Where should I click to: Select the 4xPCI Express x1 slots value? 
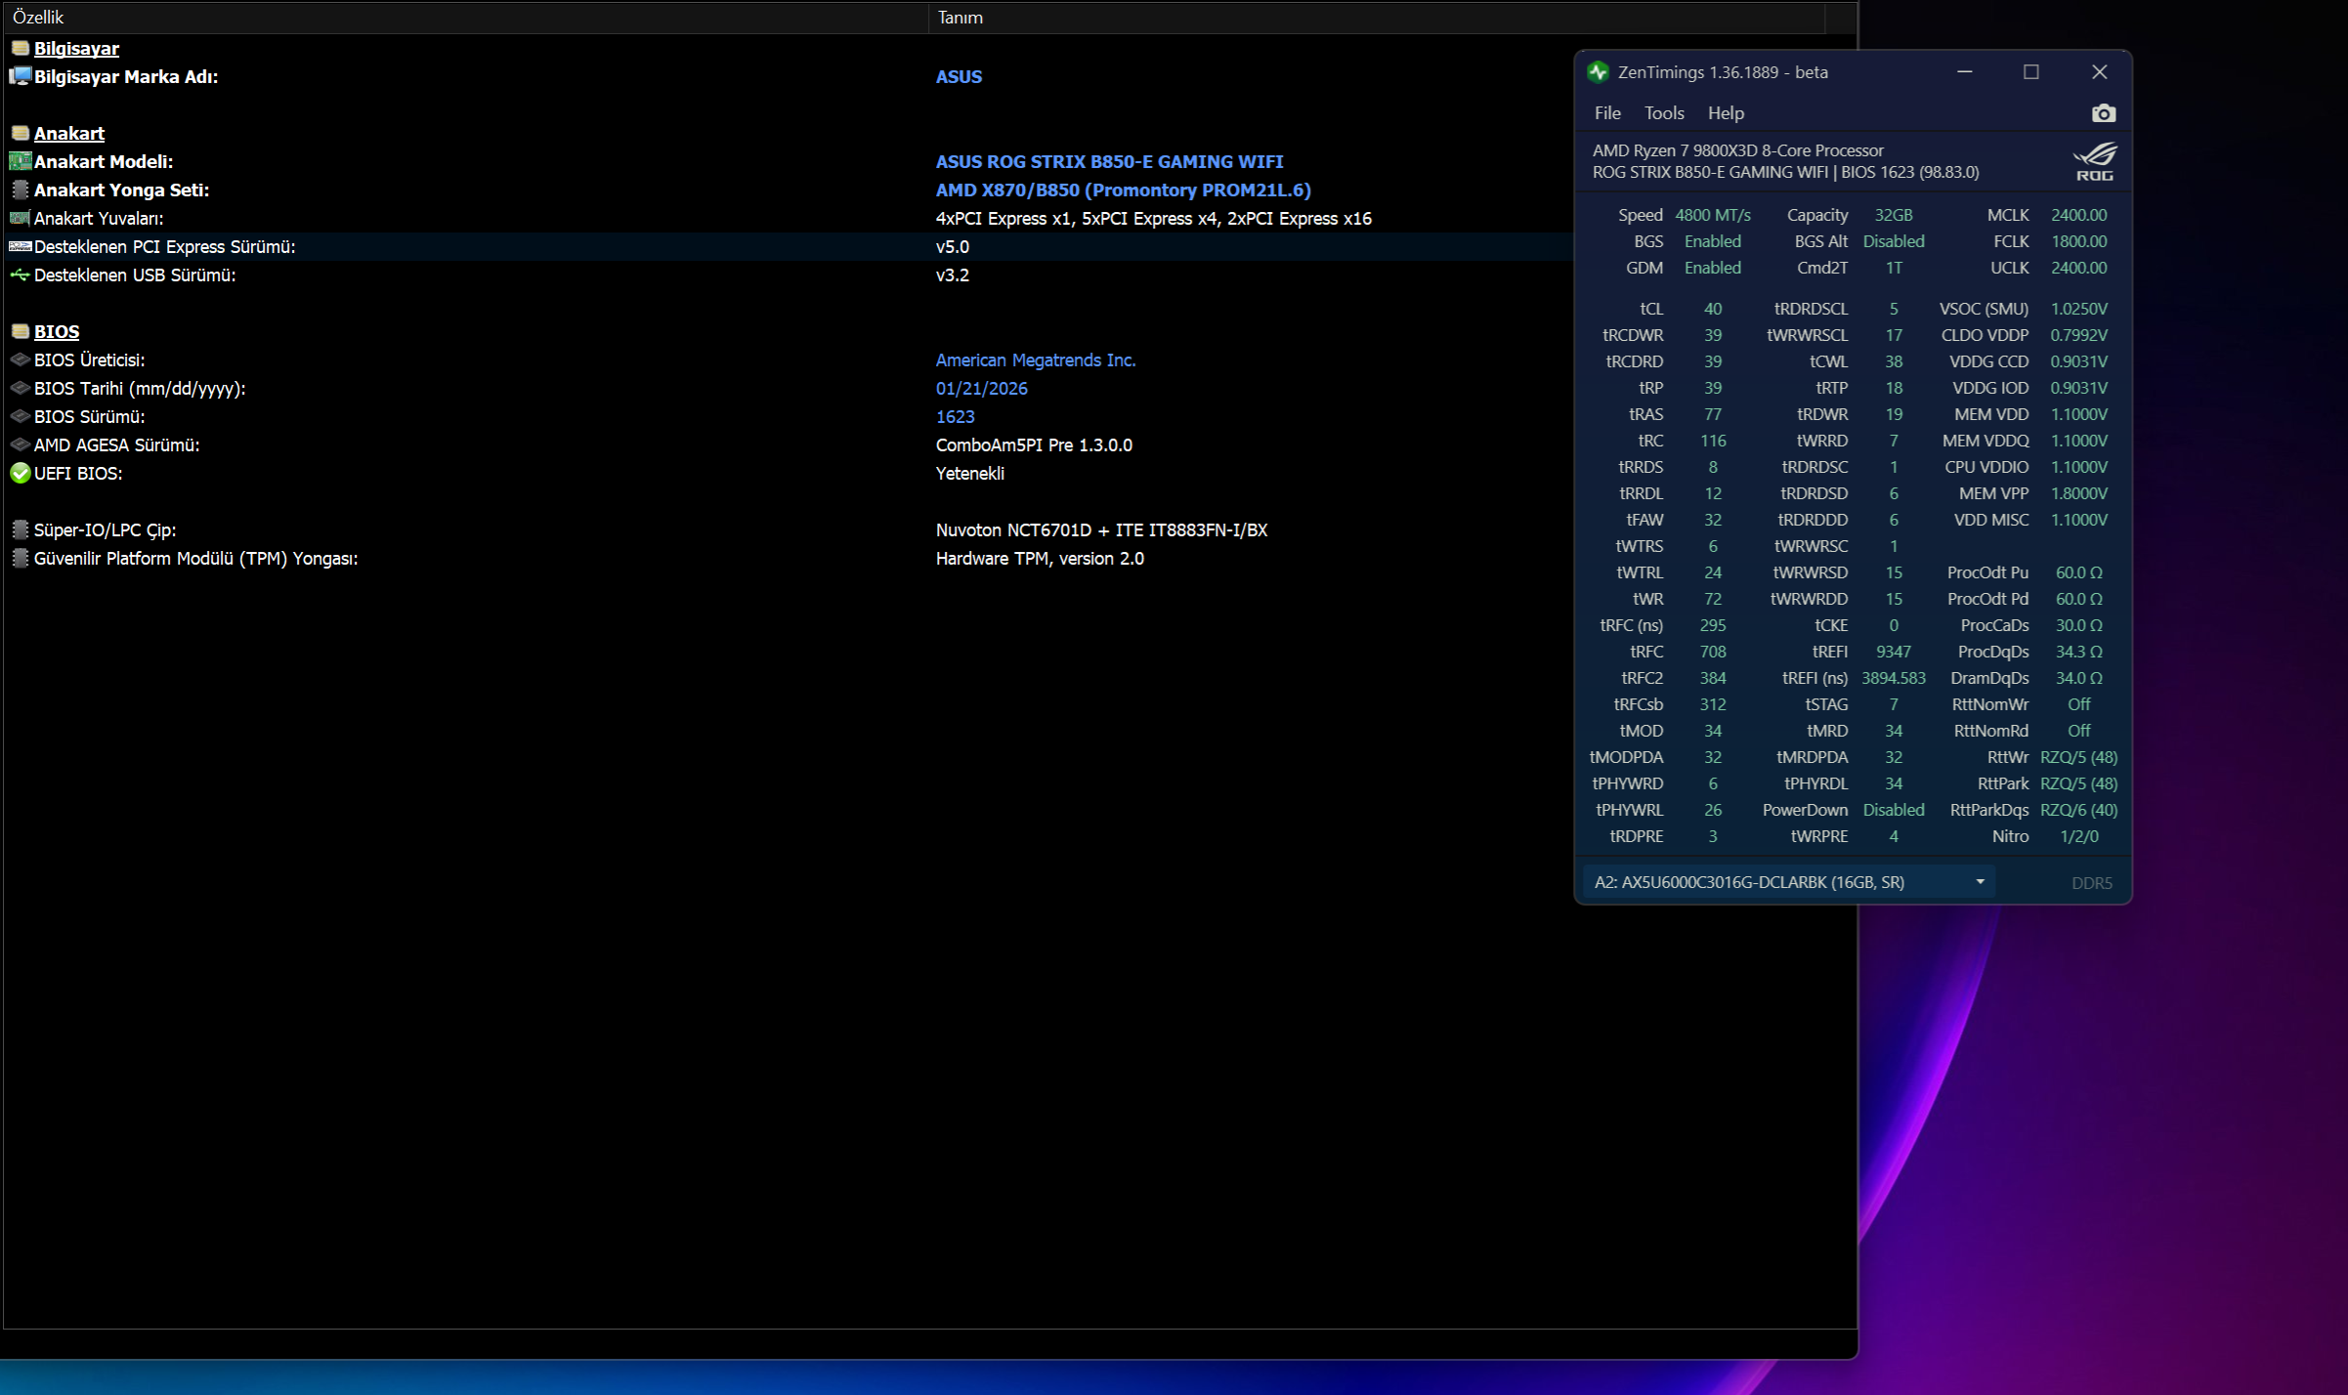(1153, 218)
